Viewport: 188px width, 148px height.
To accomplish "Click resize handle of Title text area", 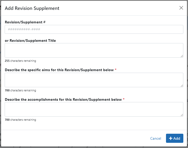I will (x=182, y=56).
